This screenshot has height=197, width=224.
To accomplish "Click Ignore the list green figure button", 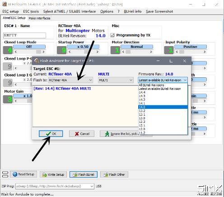I will coord(119,134).
